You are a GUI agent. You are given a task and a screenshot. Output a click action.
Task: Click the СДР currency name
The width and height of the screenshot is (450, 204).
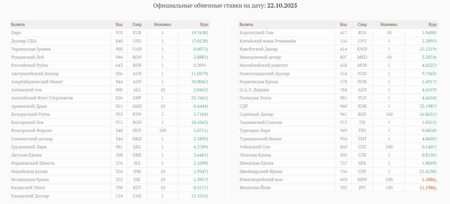tap(244, 106)
